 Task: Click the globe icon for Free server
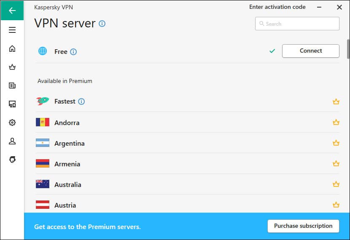point(43,51)
